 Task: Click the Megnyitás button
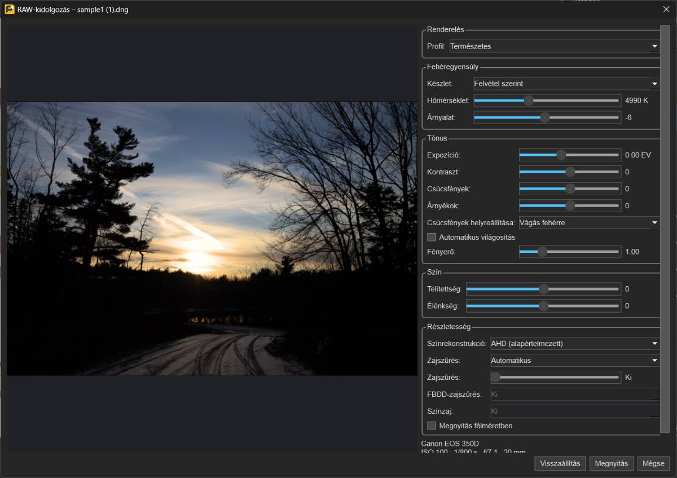tap(612, 463)
